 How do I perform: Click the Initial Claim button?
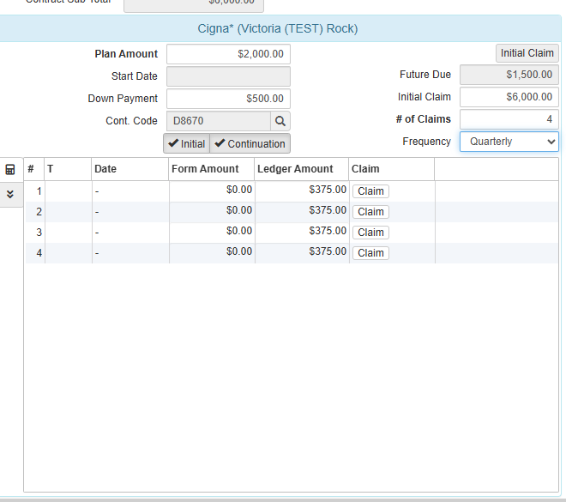(527, 53)
